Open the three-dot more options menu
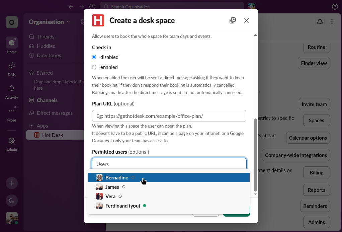342x232 pixels. (332, 22)
